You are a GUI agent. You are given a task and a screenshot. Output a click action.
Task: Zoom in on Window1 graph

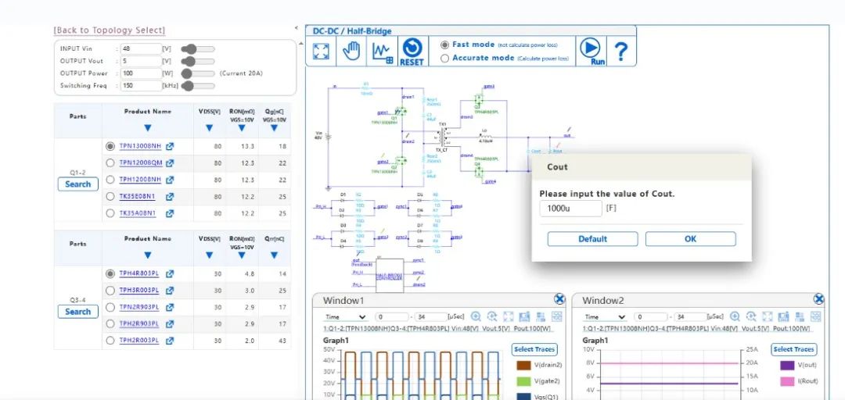[x=476, y=316]
